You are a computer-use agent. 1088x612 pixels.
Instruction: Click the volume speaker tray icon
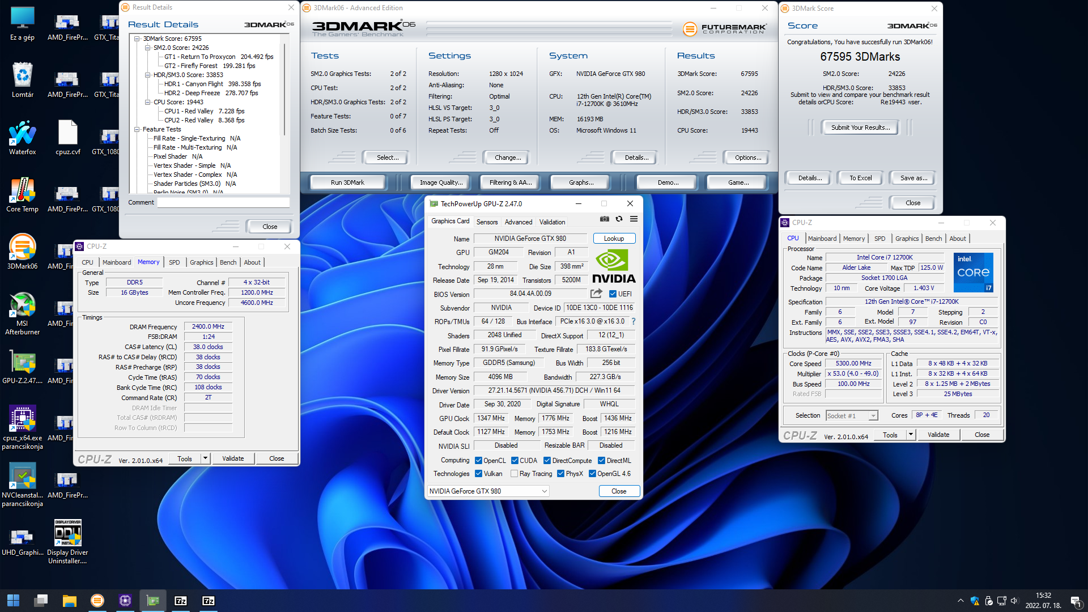click(x=1014, y=601)
